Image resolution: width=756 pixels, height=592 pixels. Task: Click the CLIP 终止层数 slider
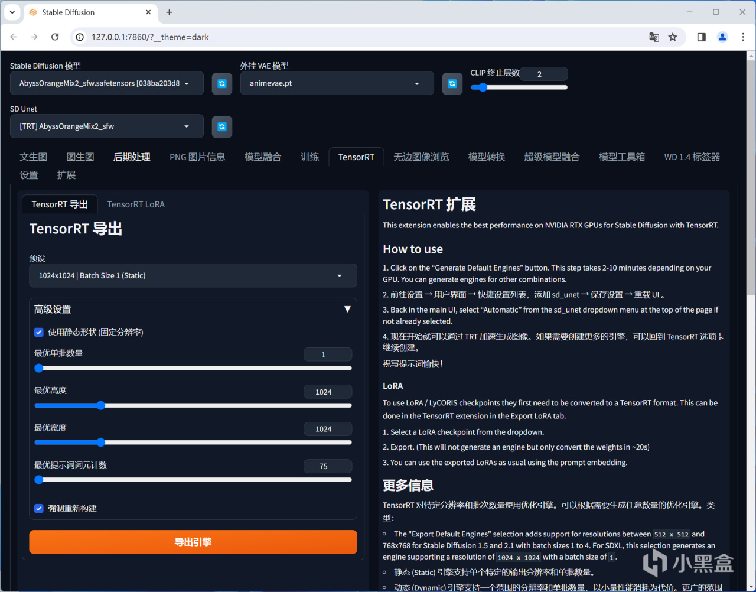(519, 87)
